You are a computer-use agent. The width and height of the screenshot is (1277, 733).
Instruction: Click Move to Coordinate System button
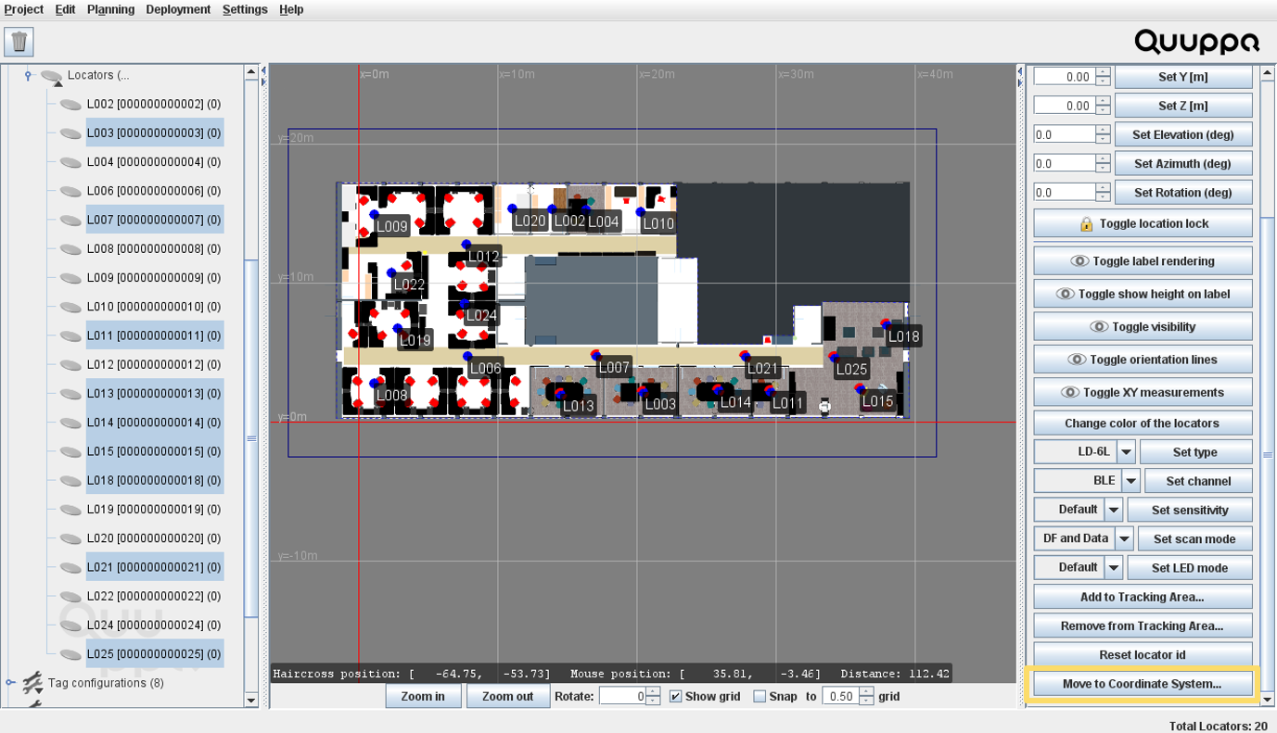(x=1142, y=684)
